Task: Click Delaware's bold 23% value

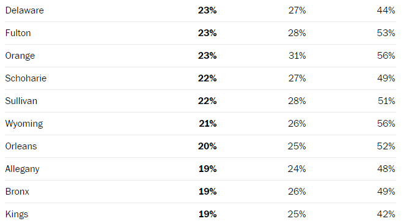Action: coord(207,10)
